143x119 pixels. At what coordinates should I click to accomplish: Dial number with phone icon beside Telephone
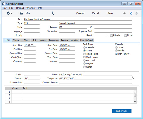pos(133,78)
